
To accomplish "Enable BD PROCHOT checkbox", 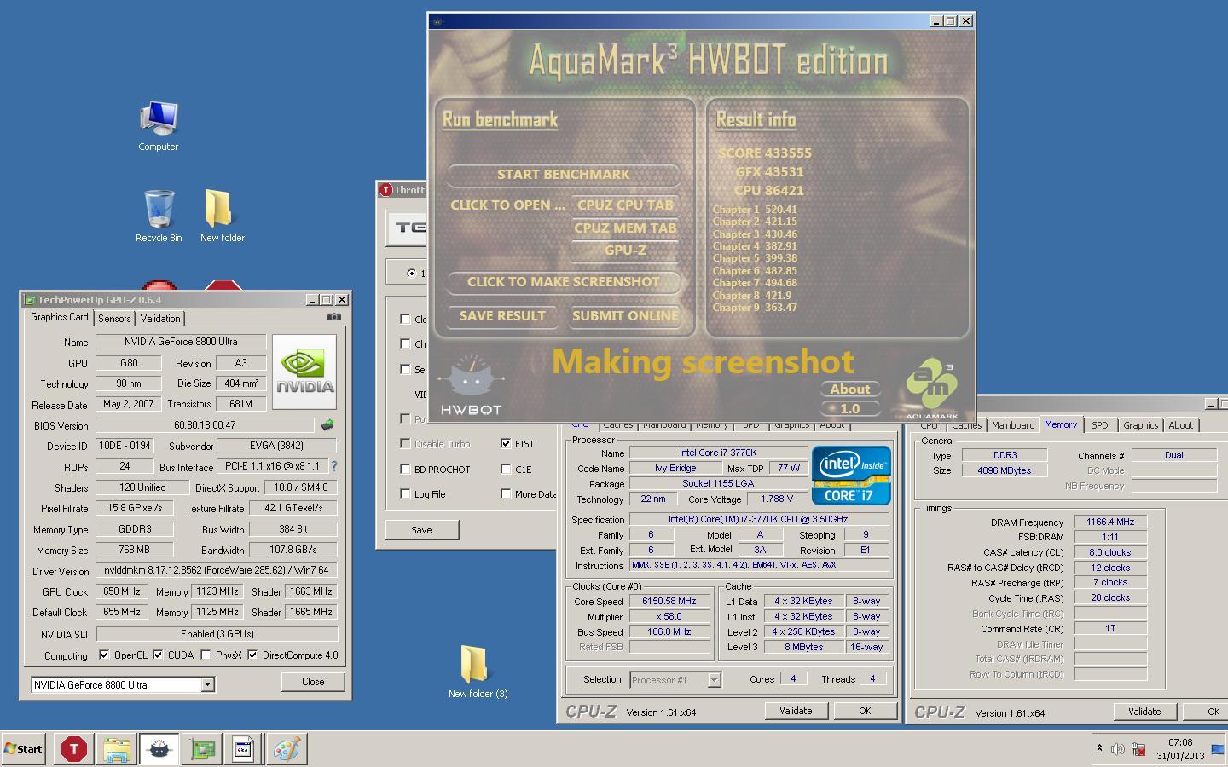I will (405, 469).
